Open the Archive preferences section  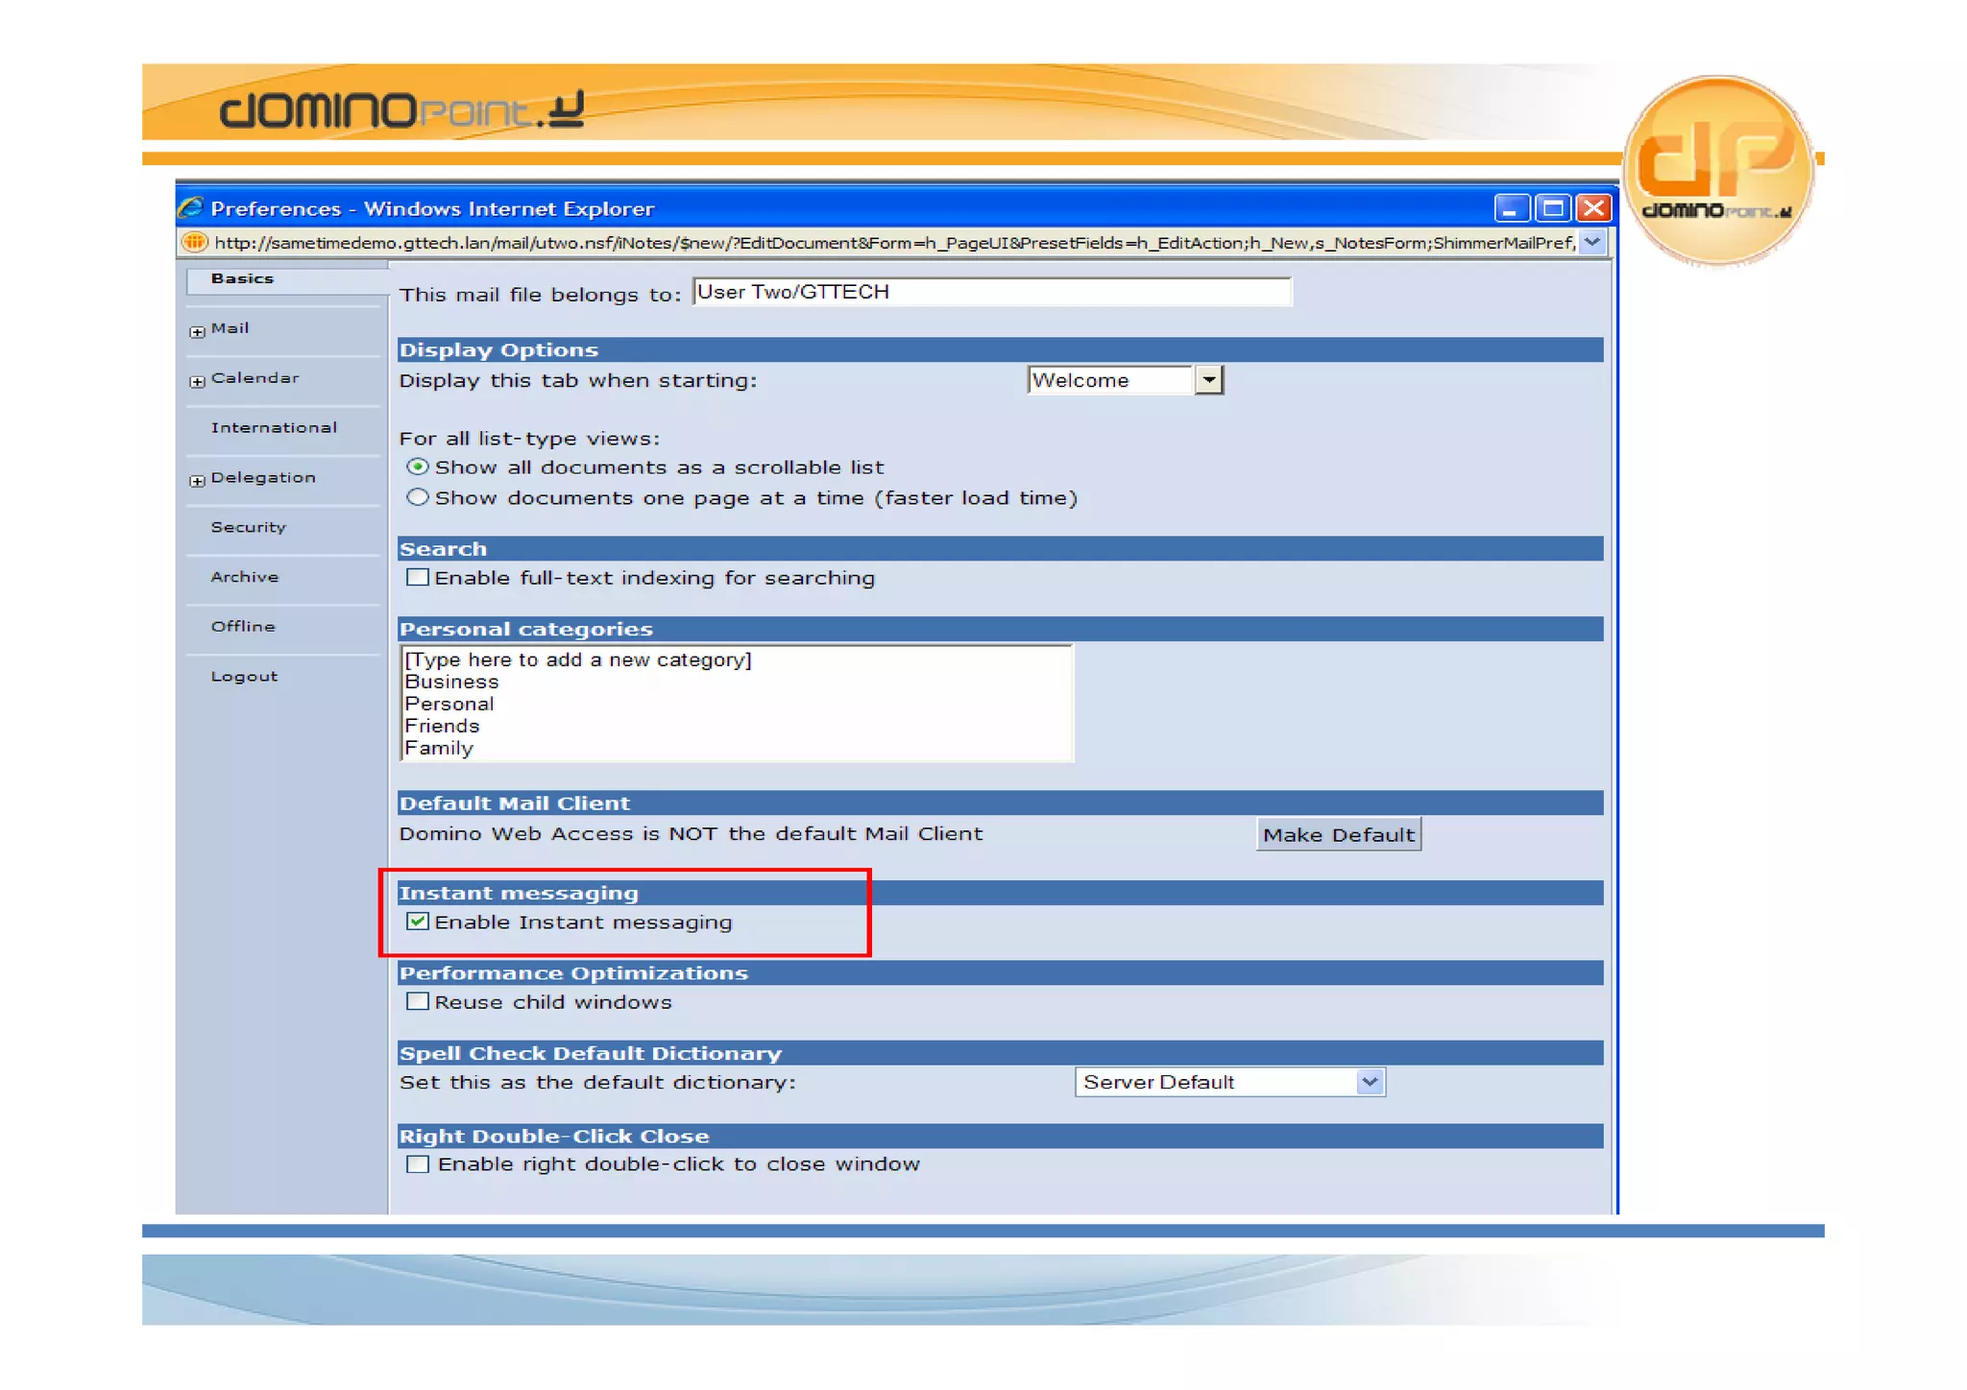pyautogui.click(x=245, y=577)
